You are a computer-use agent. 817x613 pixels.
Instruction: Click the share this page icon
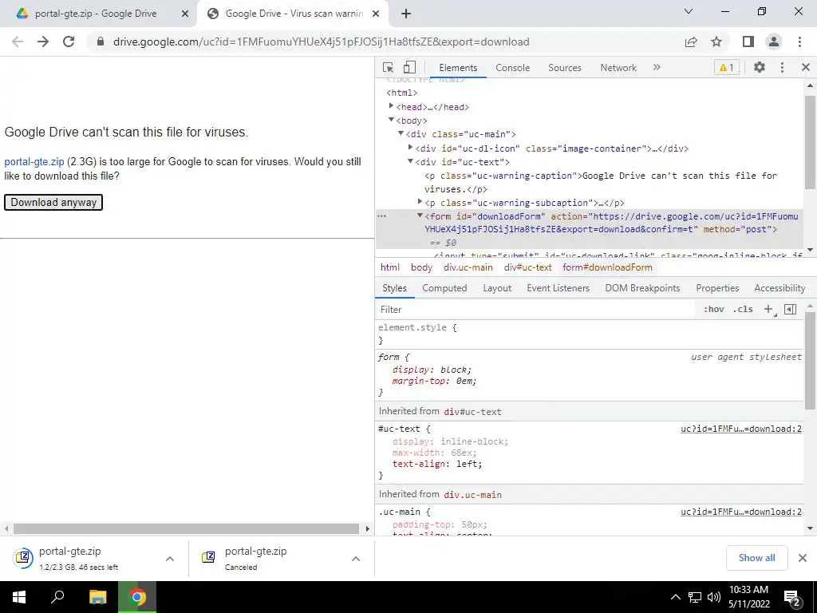pos(691,42)
